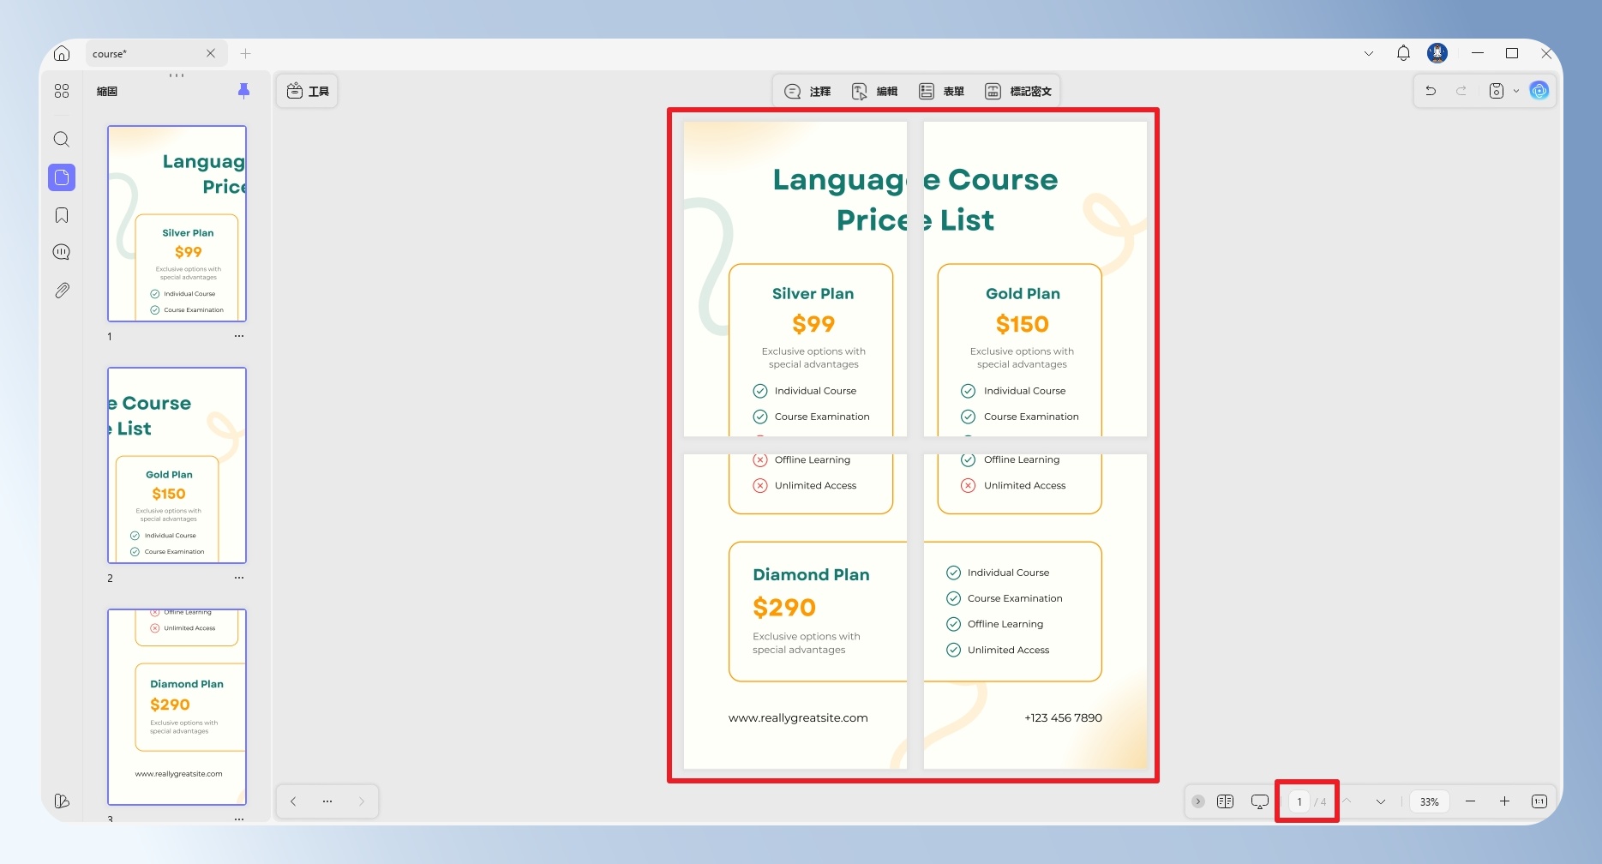Viewport: 1602px width, 864px height.
Task: Click the 標記密文 redact button
Action: pyautogui.click(x=1017, y=91)
